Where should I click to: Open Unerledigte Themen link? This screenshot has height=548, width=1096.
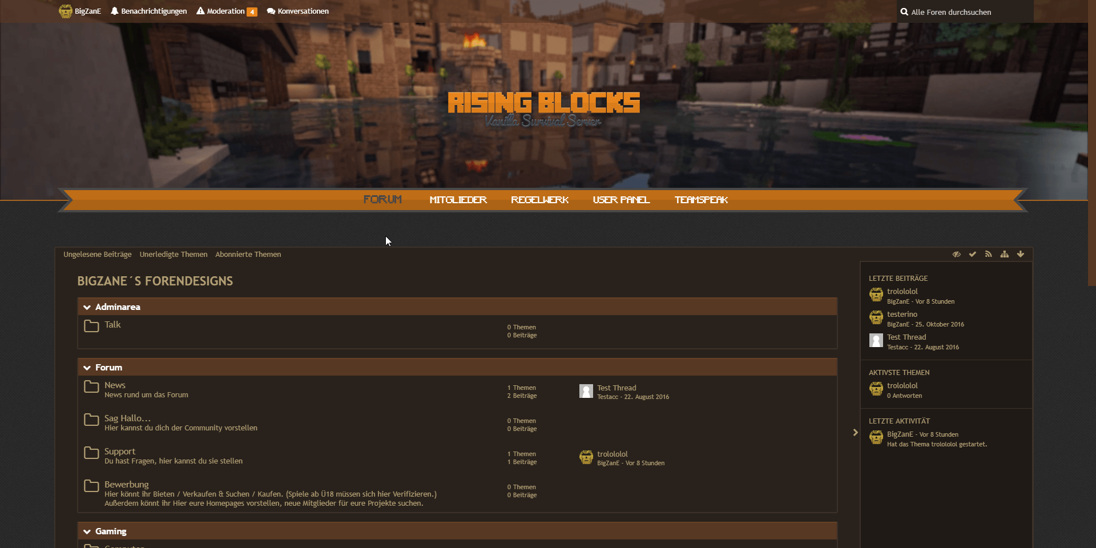[x=174, y=255]
